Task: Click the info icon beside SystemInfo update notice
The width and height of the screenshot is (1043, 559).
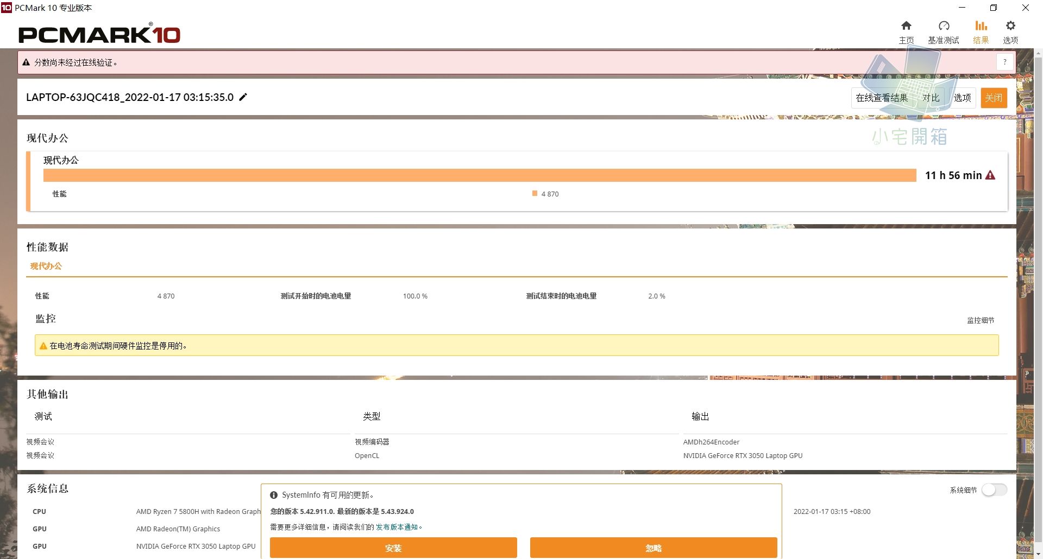Action: tap(274, 495)
